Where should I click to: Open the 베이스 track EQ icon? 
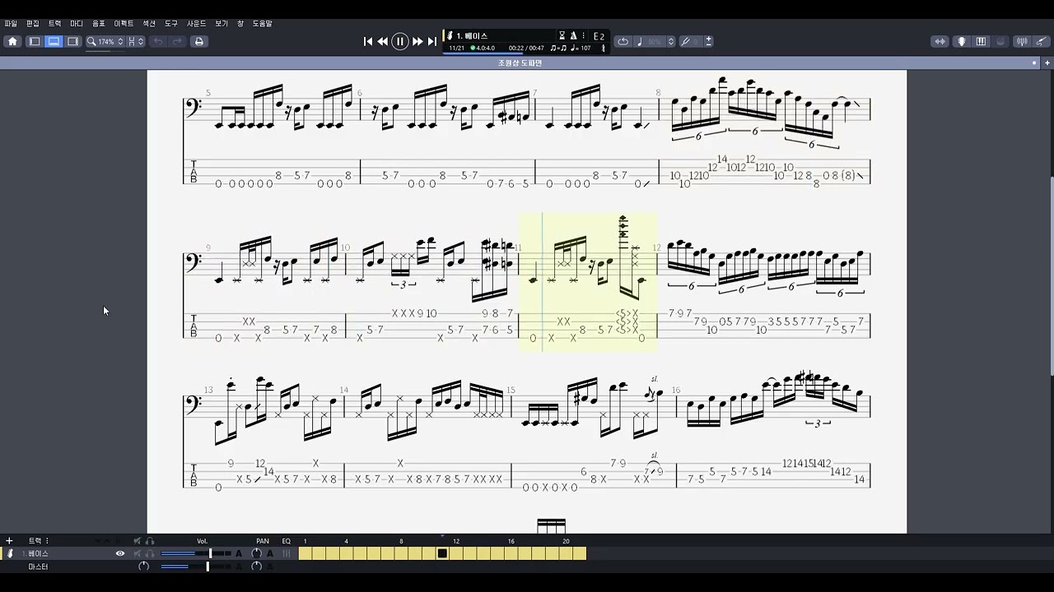(287, 553)
